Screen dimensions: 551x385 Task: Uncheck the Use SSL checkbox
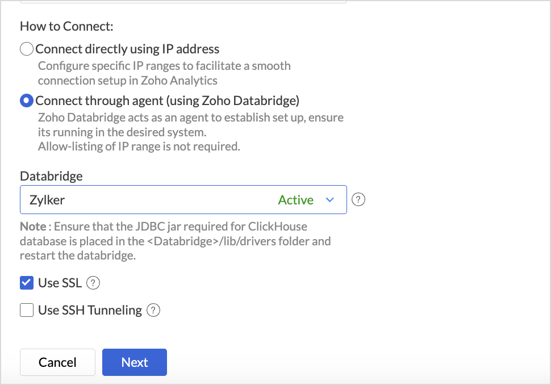coord(27,283)
